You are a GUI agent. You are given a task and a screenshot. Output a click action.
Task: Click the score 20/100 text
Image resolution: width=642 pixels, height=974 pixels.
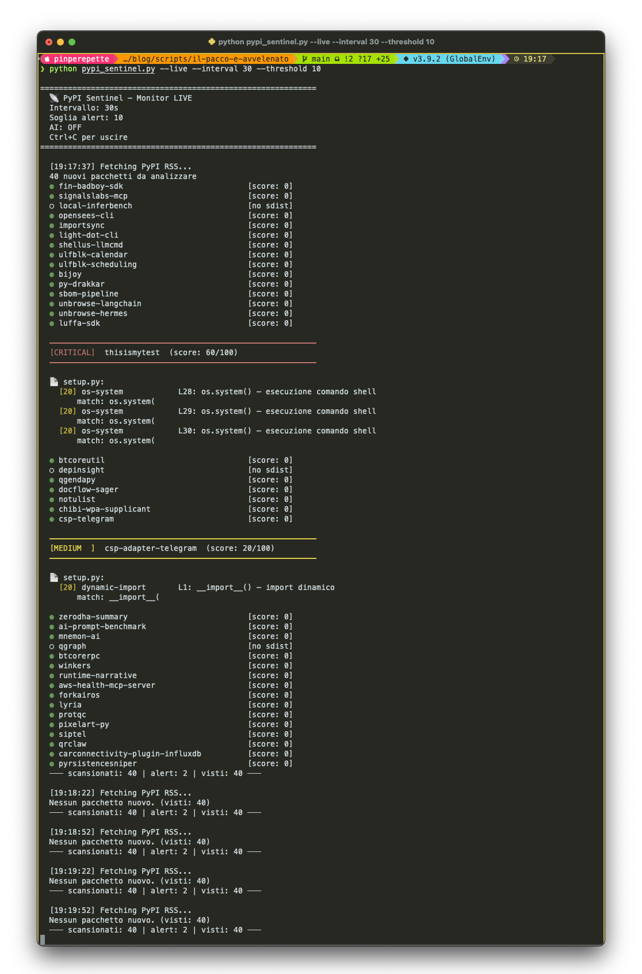click(240, 548)
